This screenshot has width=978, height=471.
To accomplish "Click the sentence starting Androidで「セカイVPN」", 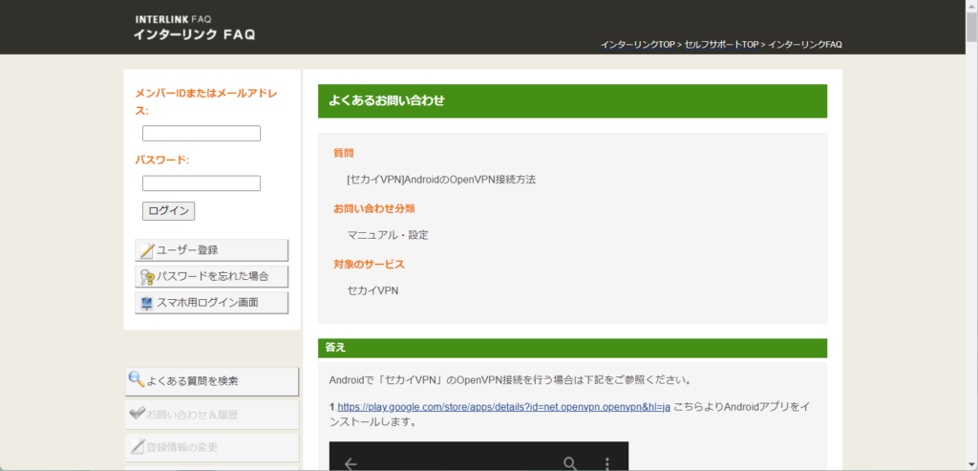I will pyautogui.click(x=512, y=380).
